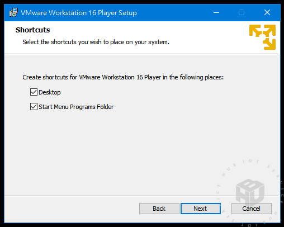This screenshot has width=284, height=227.
Task: Click the VMware Workstation 16 Player Setup title
Action: tap(79, 13)
